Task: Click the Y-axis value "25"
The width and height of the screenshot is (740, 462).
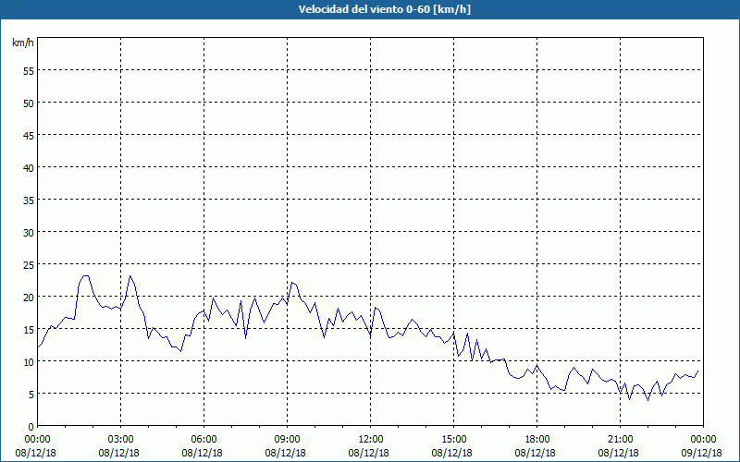Action: (29, 264)
